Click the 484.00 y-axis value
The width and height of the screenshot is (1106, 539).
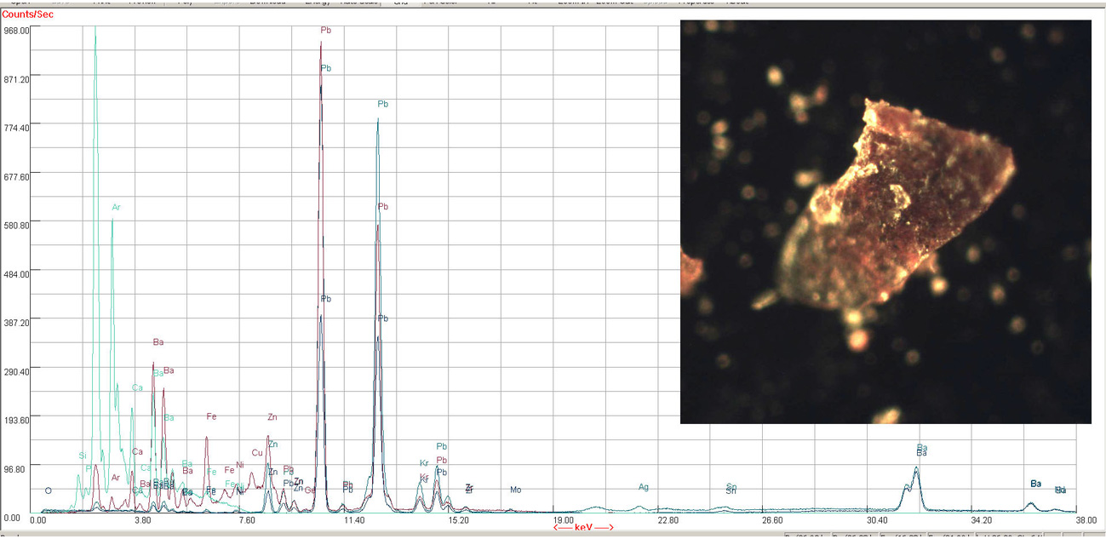pos(18,274)
